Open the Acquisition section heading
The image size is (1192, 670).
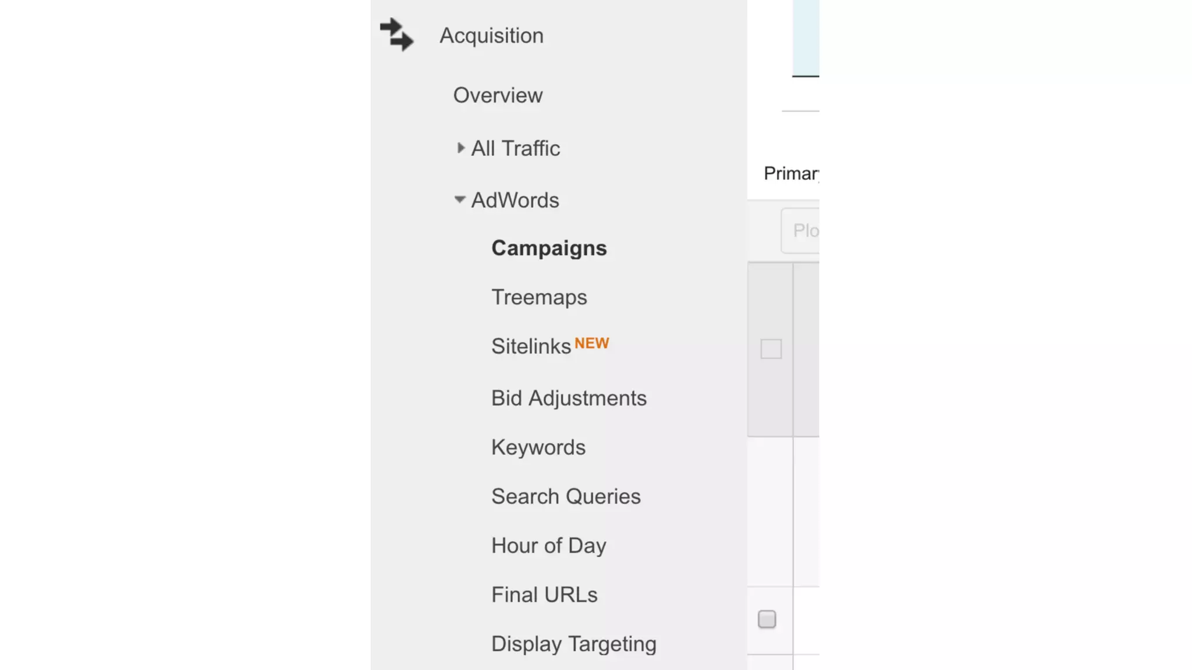pos(491,35)
